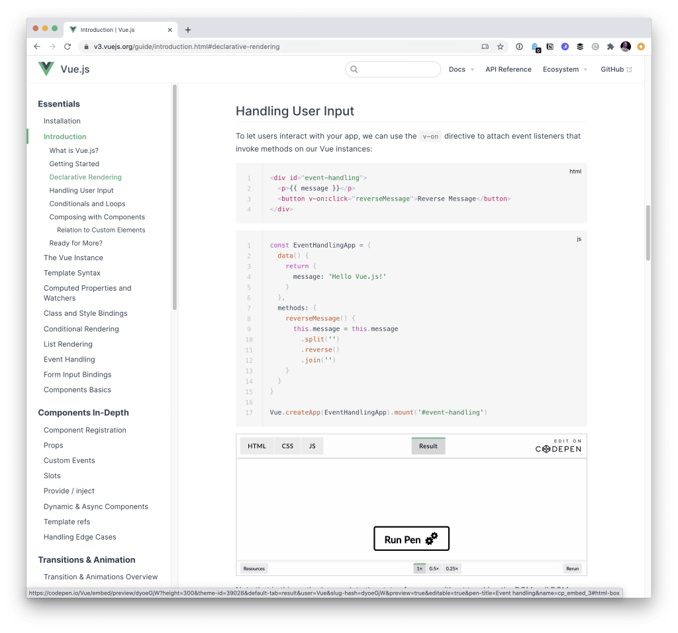Click the Vue.js logo in the header
This screenshot has height=633, width=678.
45,68
